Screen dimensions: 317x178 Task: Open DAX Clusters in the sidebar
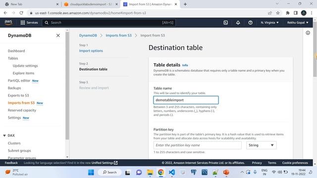click(x=14, y=143)
